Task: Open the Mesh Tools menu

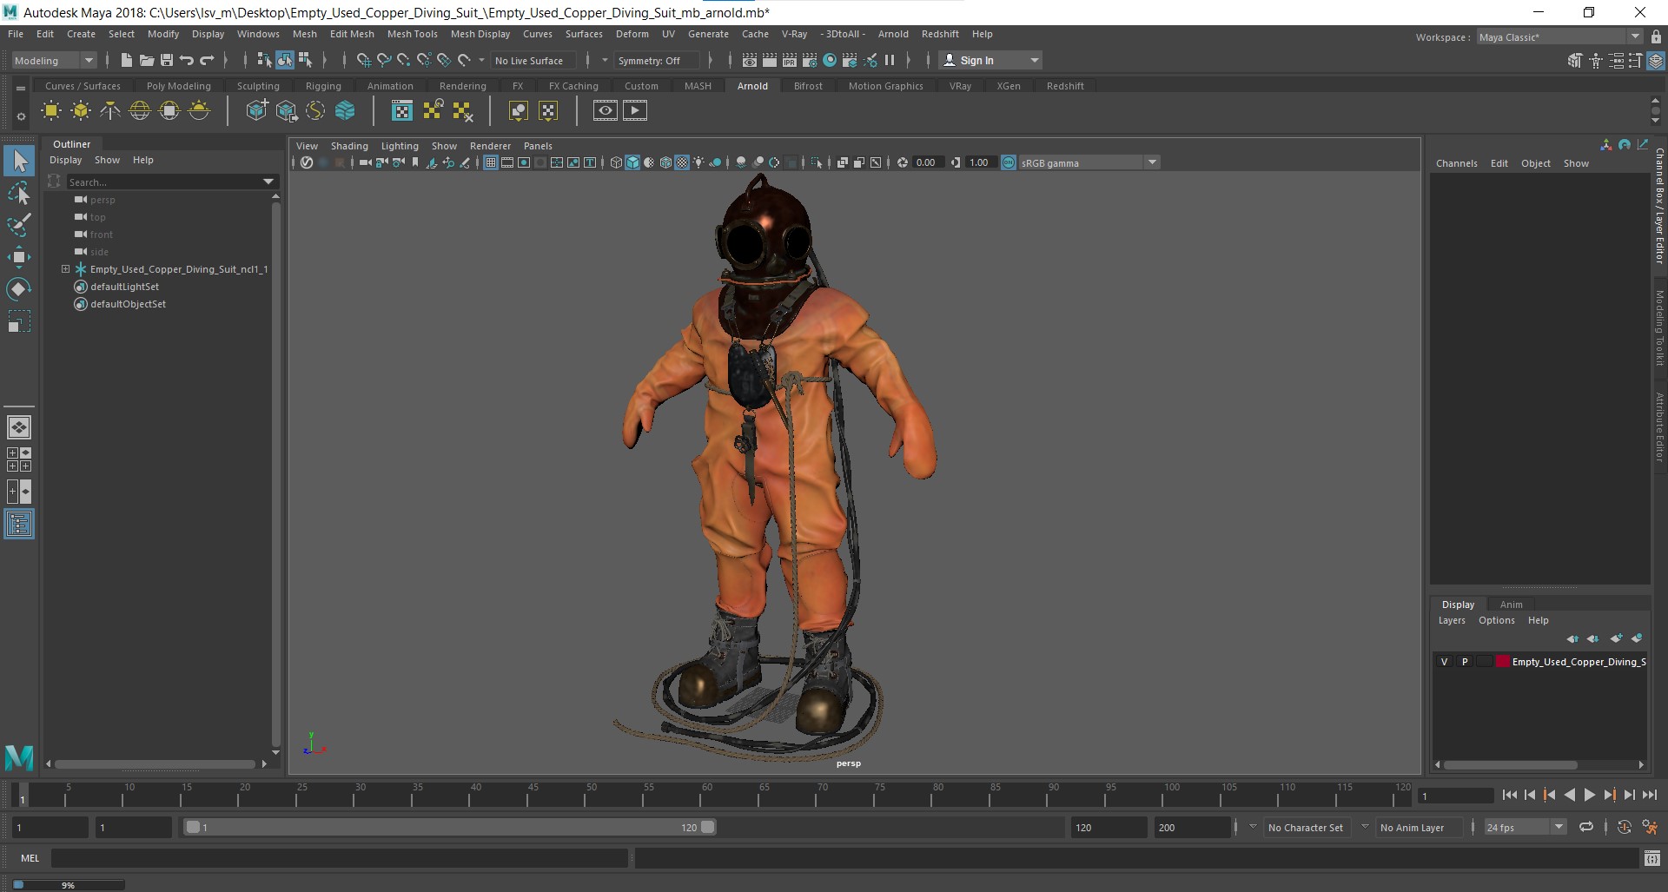Action: pyautogui.click(x=412, y=34)
